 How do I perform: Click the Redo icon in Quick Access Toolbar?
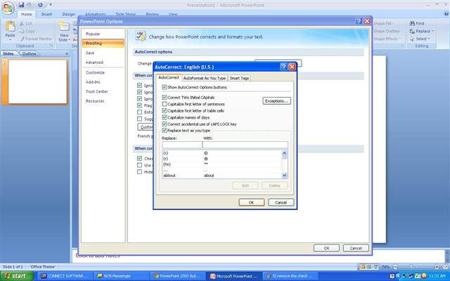[x=40, y=5]
